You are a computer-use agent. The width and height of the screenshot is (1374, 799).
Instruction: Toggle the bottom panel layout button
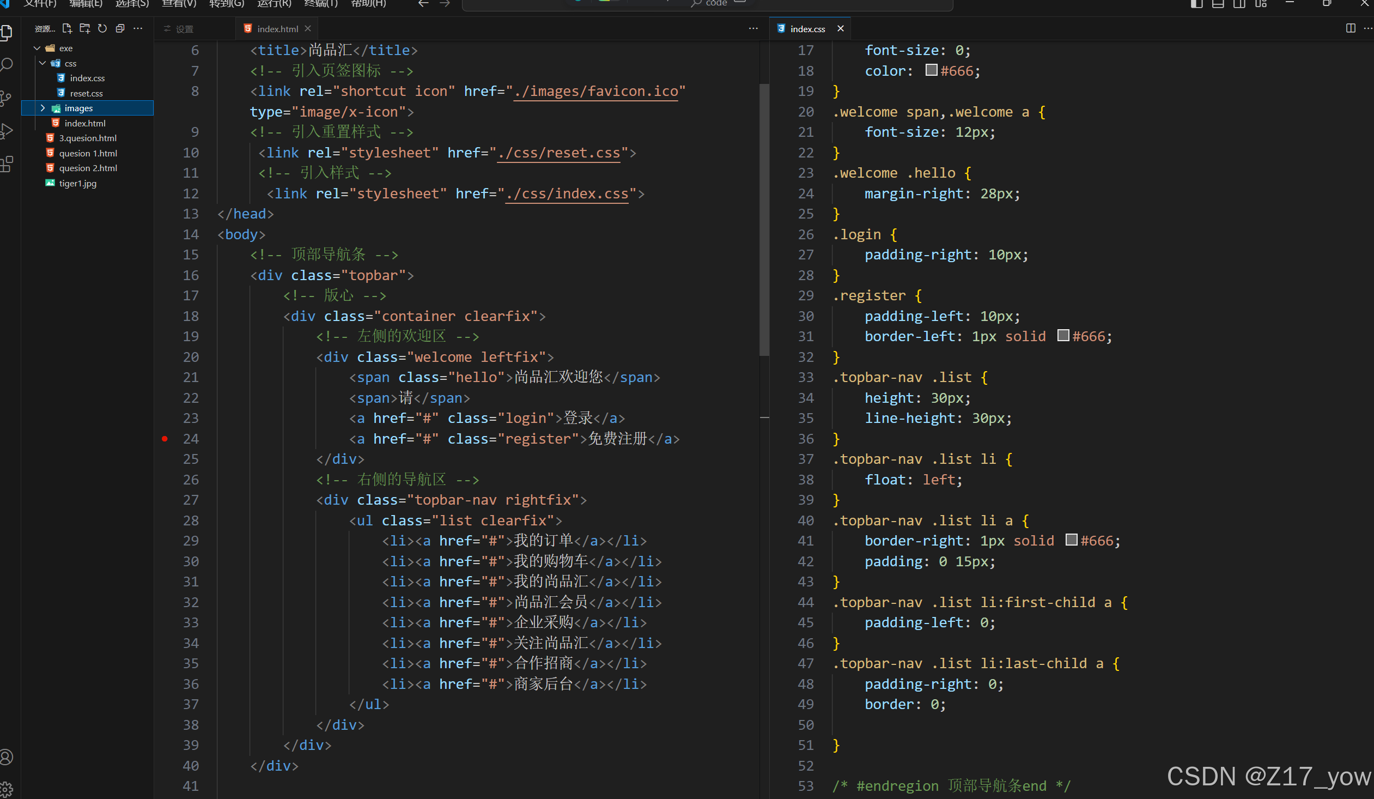coord(1218,4)
